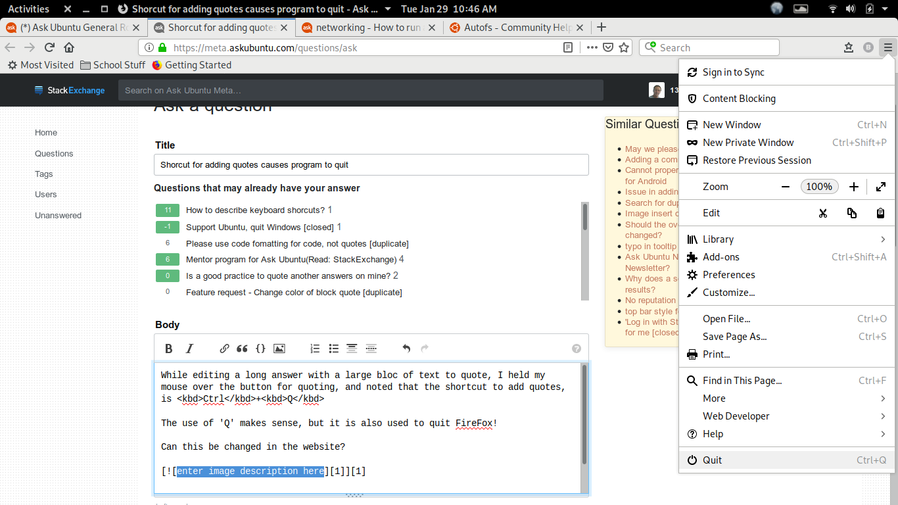Click the Copy icon in Edit row
898x505 pixels.
pos(852,213)
